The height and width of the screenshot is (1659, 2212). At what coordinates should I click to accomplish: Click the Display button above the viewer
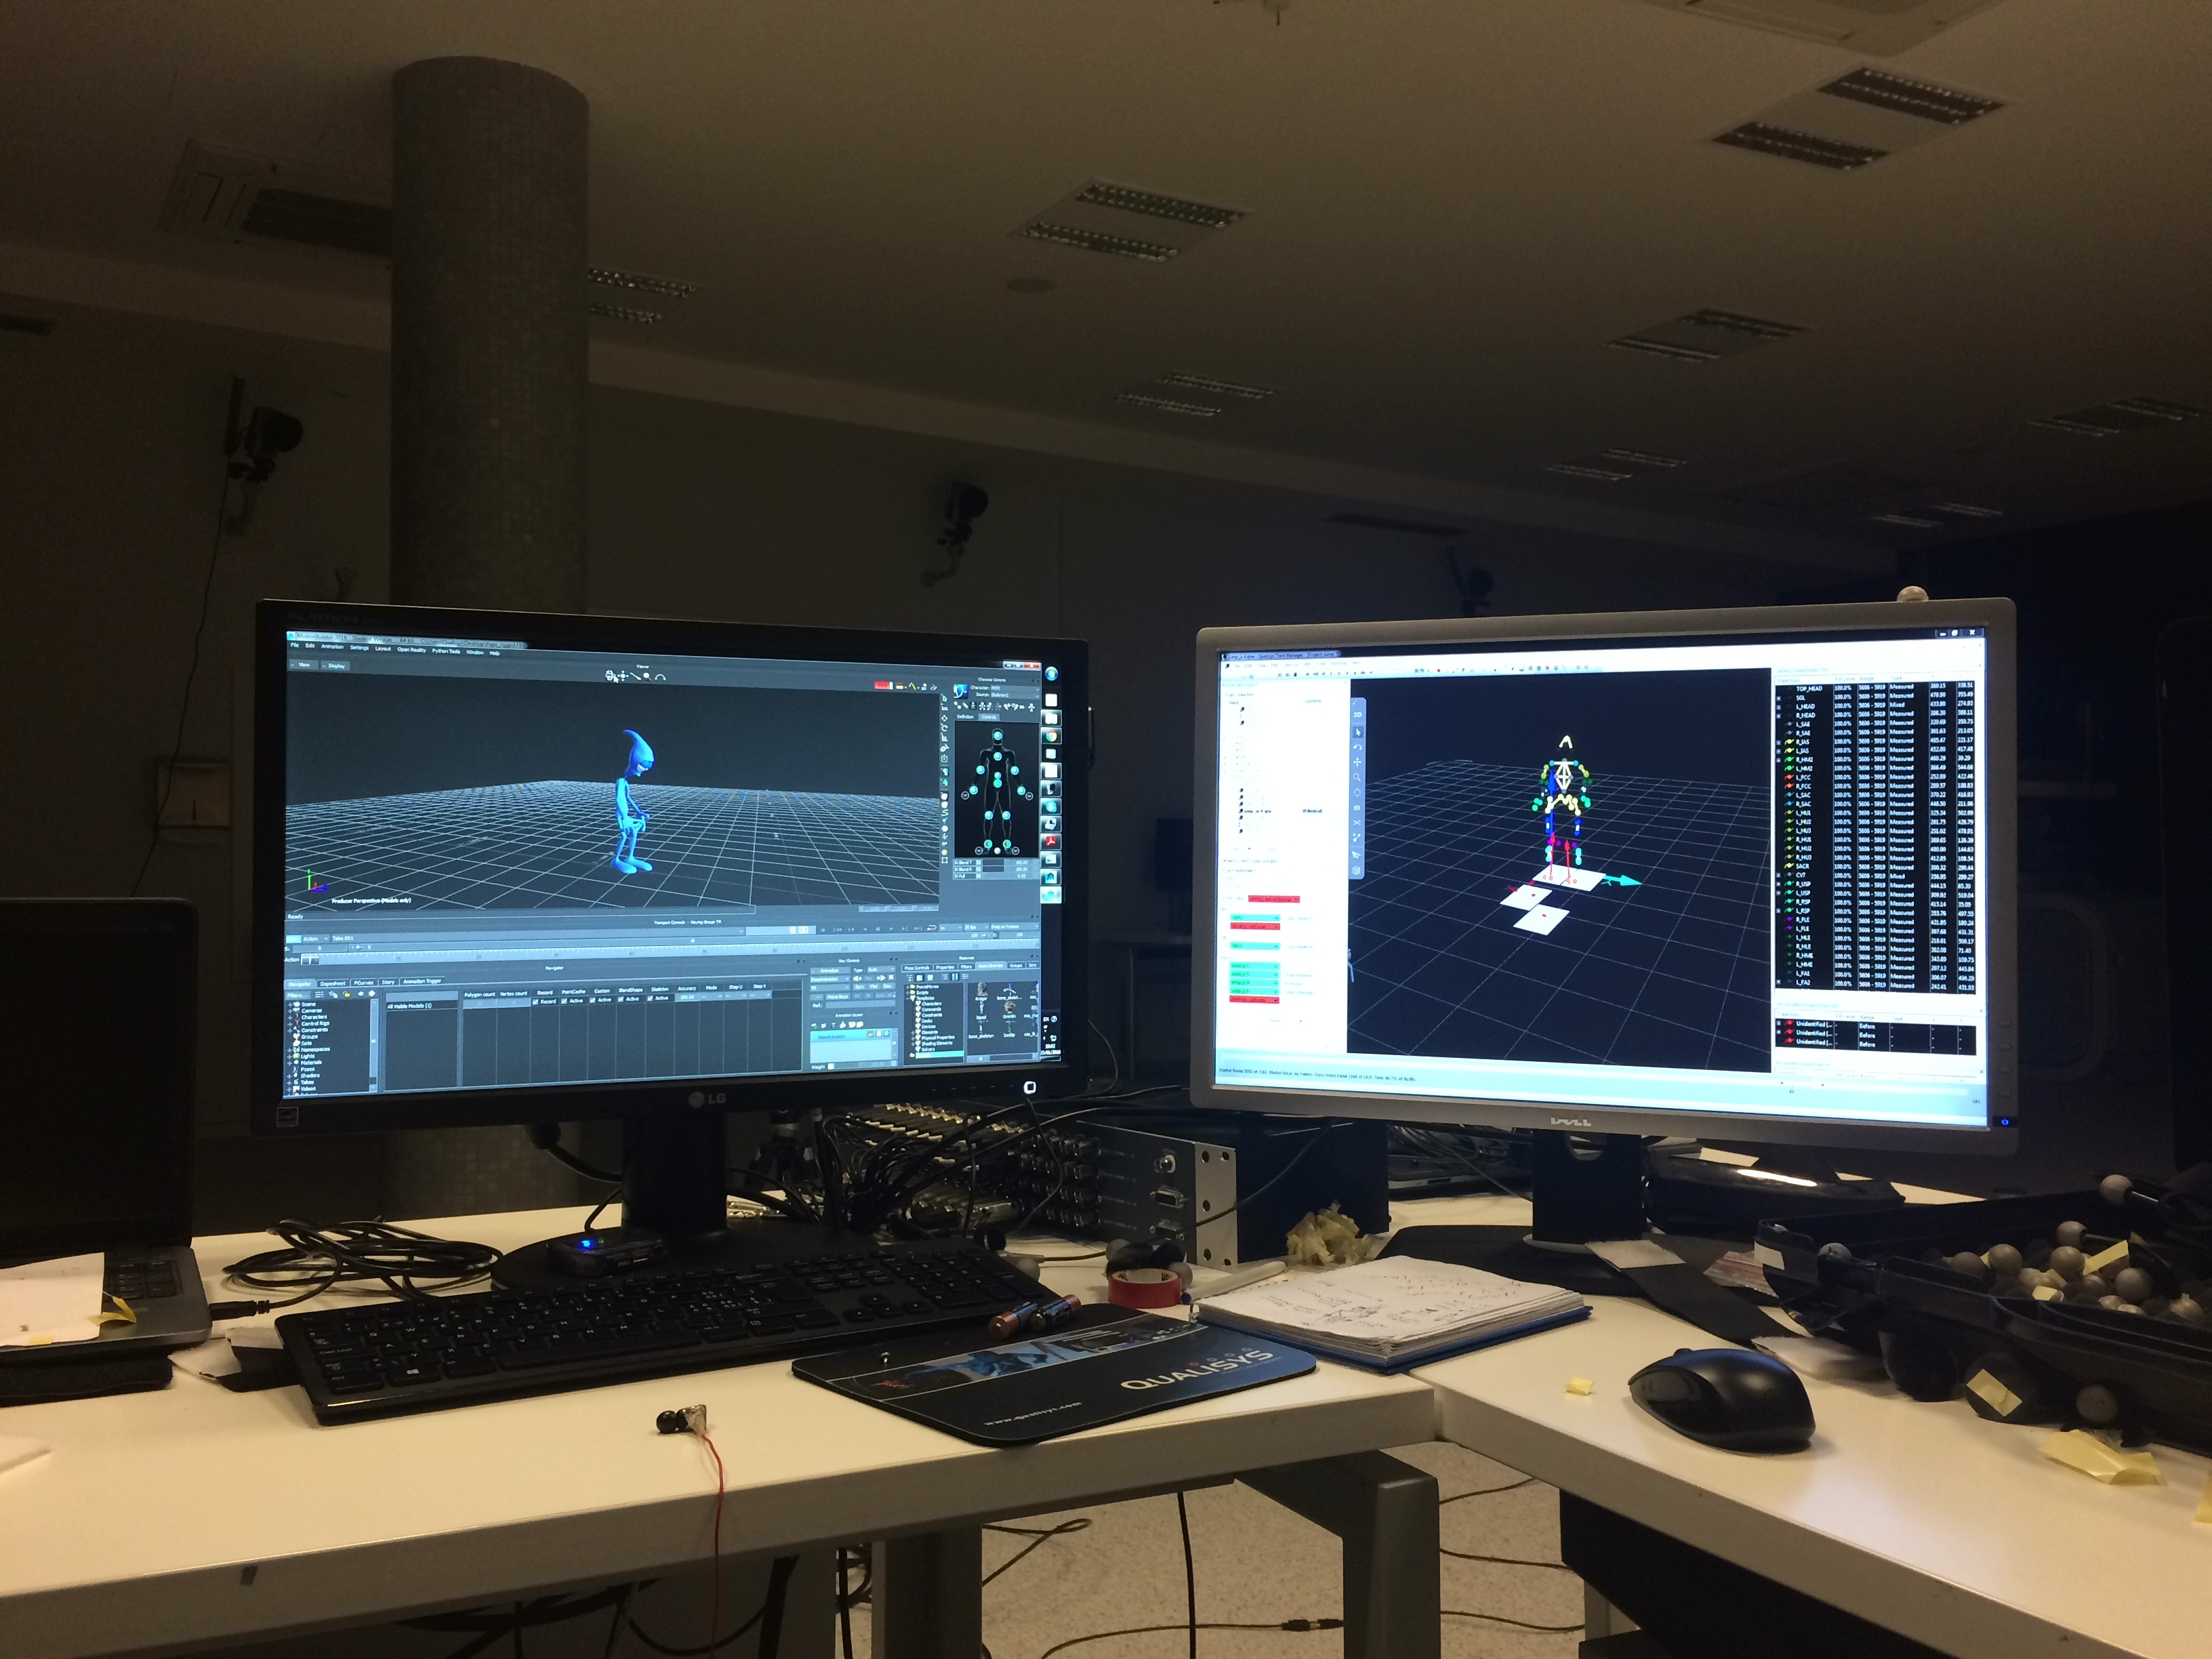tap(335, 667)
